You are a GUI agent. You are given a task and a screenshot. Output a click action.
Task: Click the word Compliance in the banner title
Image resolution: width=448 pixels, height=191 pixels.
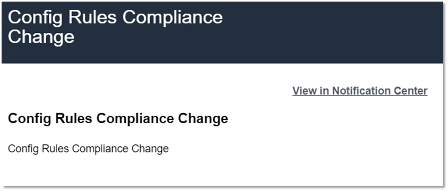point(173,18)
